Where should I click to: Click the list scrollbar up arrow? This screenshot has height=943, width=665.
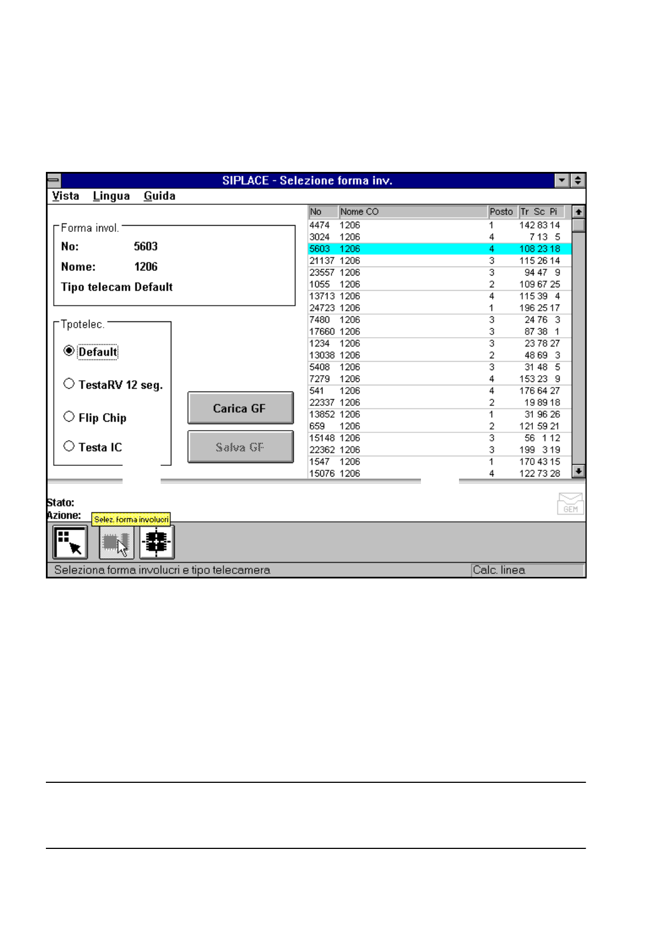tap(578, 212)
